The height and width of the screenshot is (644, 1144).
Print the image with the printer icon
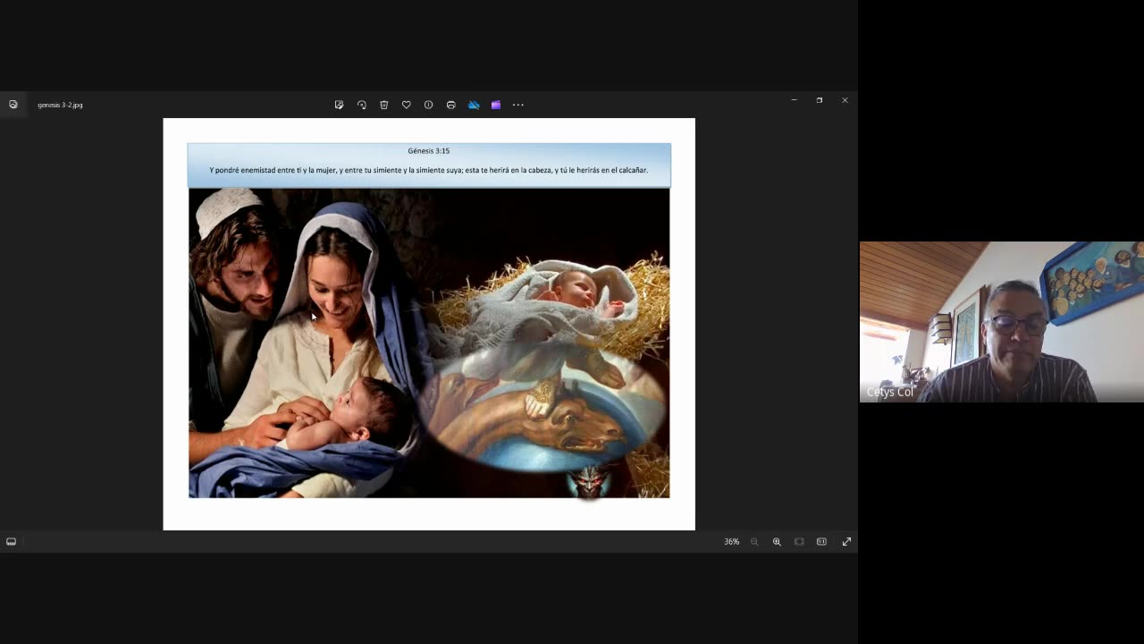click(x=450, y=105)
